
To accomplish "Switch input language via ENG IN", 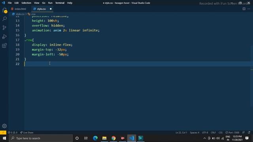I will [x=228, y=138].
